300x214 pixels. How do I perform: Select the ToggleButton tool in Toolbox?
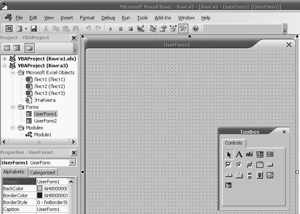(249, 165)
